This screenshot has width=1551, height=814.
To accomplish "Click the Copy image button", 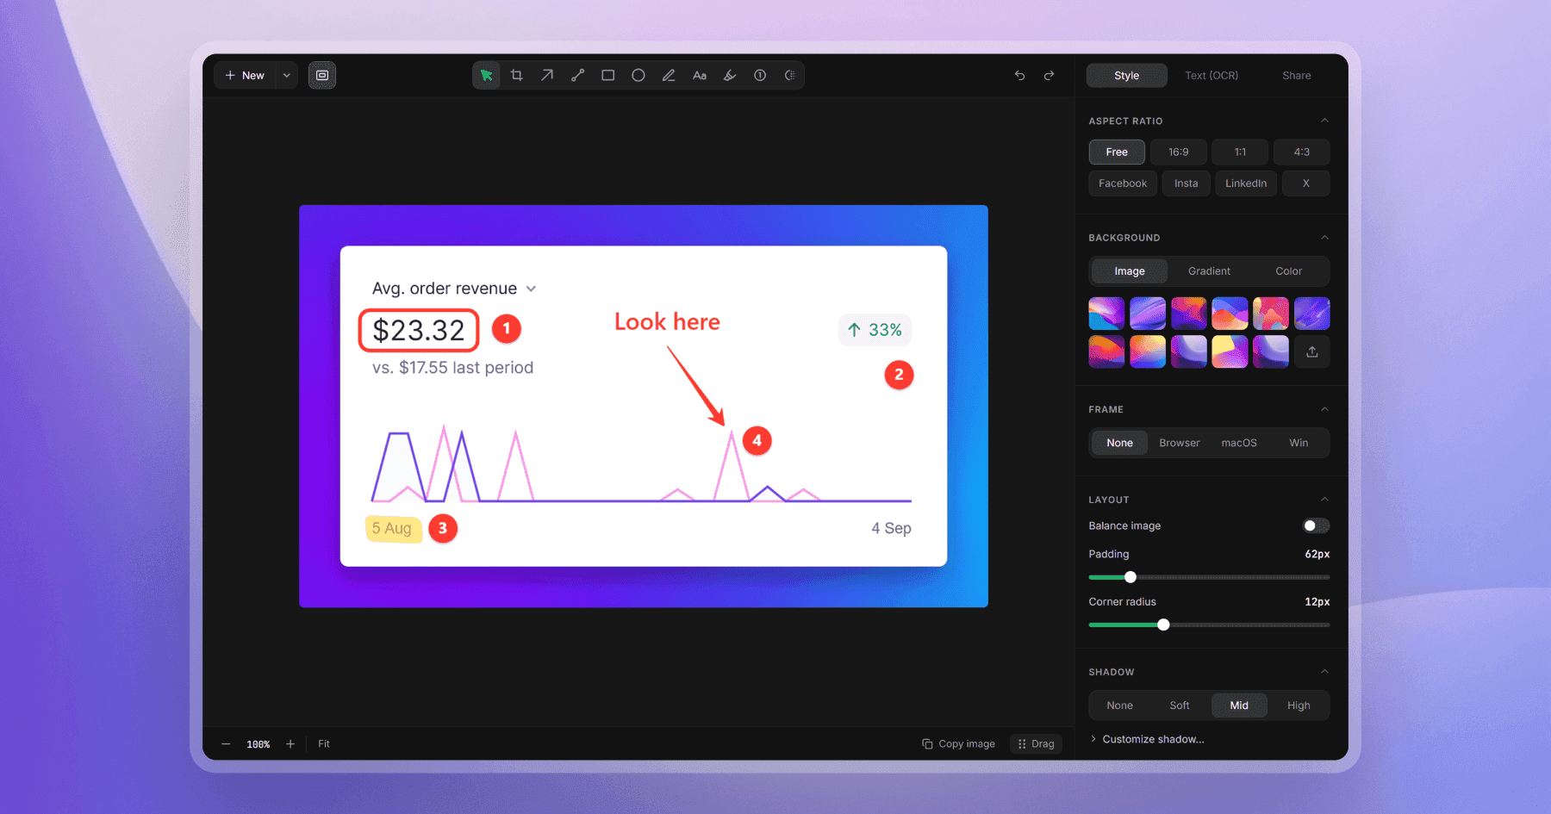I will click(958, 744).
